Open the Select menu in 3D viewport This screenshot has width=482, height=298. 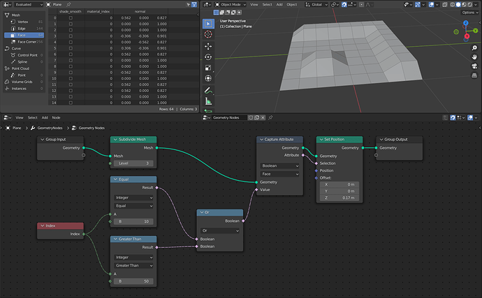pos(267,5)
